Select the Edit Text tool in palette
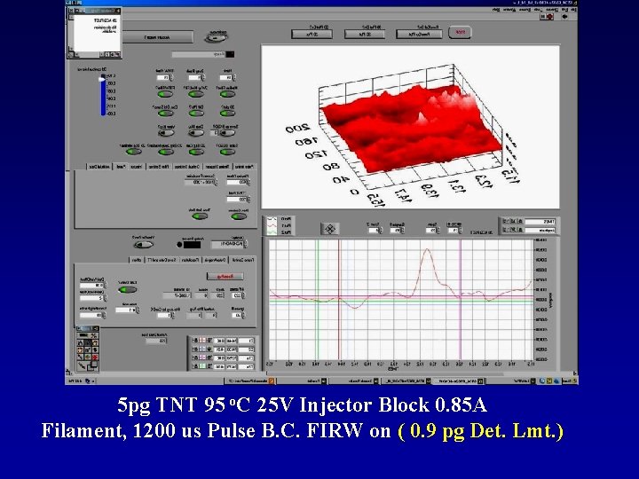Viewport: 639px width, 479px height. click(80, 343)
